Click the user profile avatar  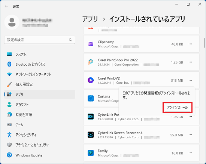click(x=12, y=22)
